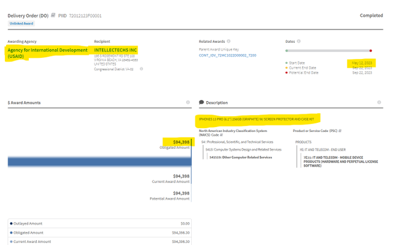Click the Description speech bubble icon
410x245 pixels.
click(201, 102)
